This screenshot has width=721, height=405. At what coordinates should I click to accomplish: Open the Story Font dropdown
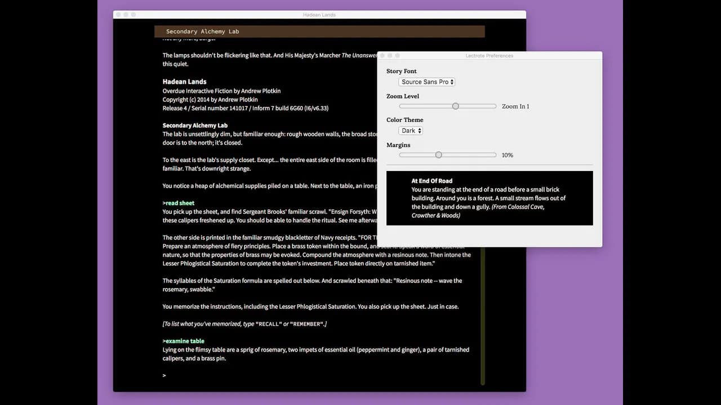tap(426, 82)
